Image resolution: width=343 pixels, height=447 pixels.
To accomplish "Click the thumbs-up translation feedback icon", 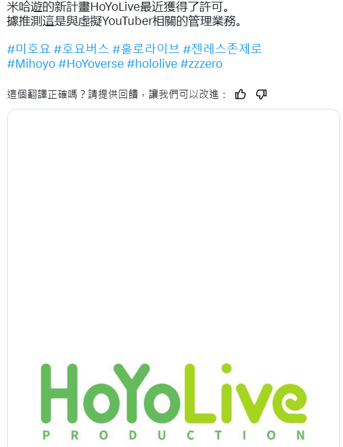I will (x=240, y=95).
